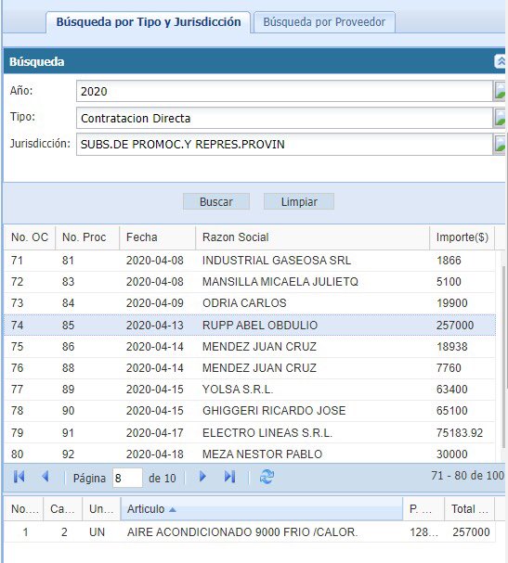Click the Buscar button
This screenshot has width=508, height=563.
[x=216, y=201]
